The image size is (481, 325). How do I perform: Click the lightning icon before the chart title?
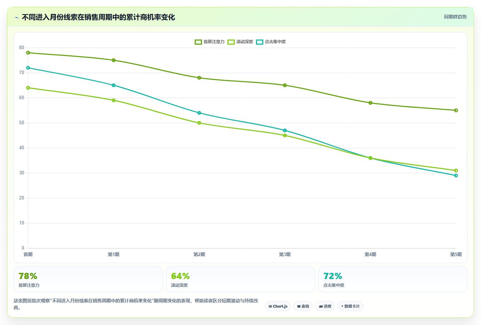[x=16, y=17]
